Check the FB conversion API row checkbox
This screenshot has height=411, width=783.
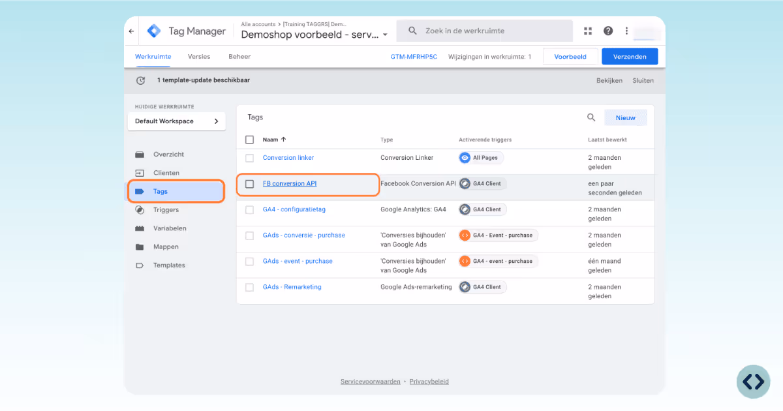pos(249,184)
